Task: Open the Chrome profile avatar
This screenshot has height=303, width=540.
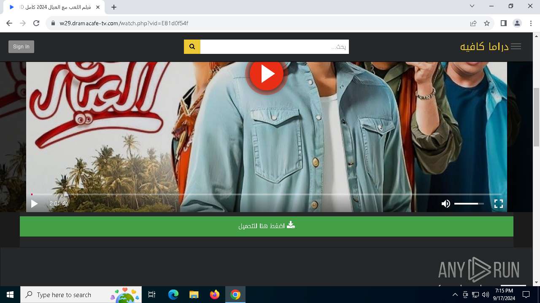Action: [517, 23]
